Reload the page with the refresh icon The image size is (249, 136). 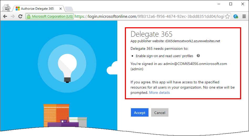point(20,16)
